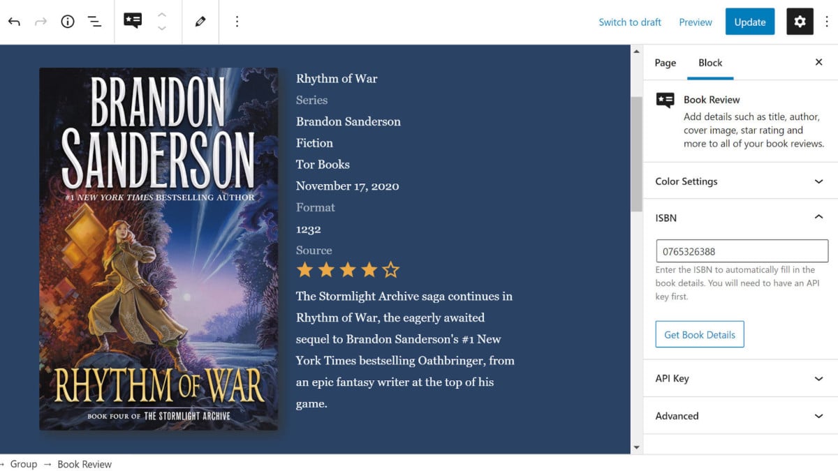Click the ISBN number input field
Image resolution: width=838 pixels, height=471 pixels.
coord(742,251)
